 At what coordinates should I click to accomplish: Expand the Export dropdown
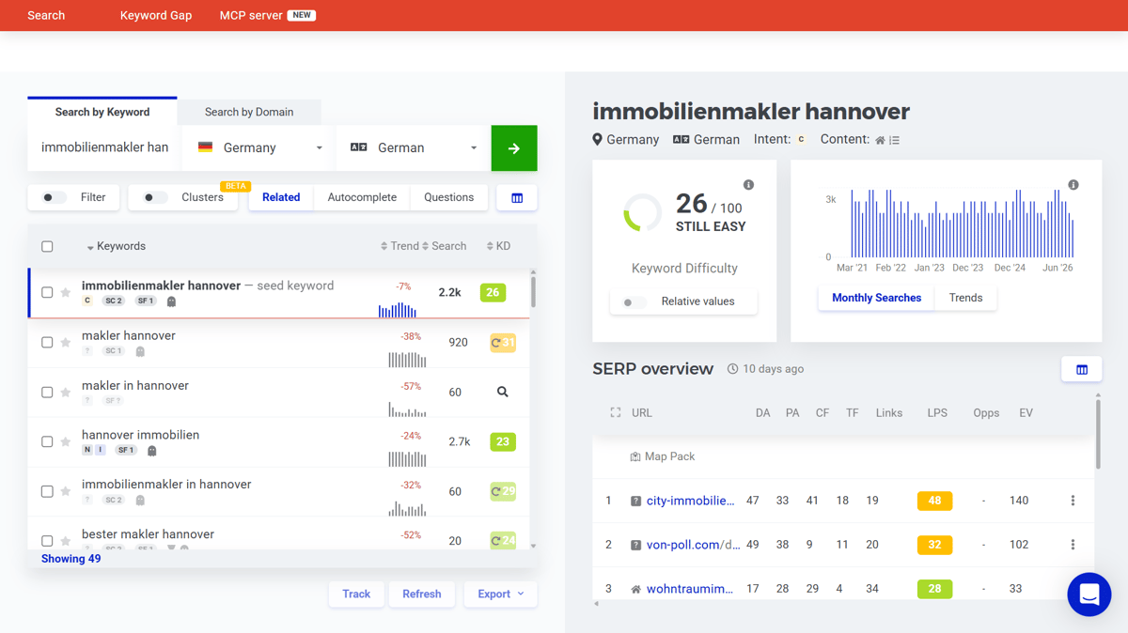(x=500, y=594)
